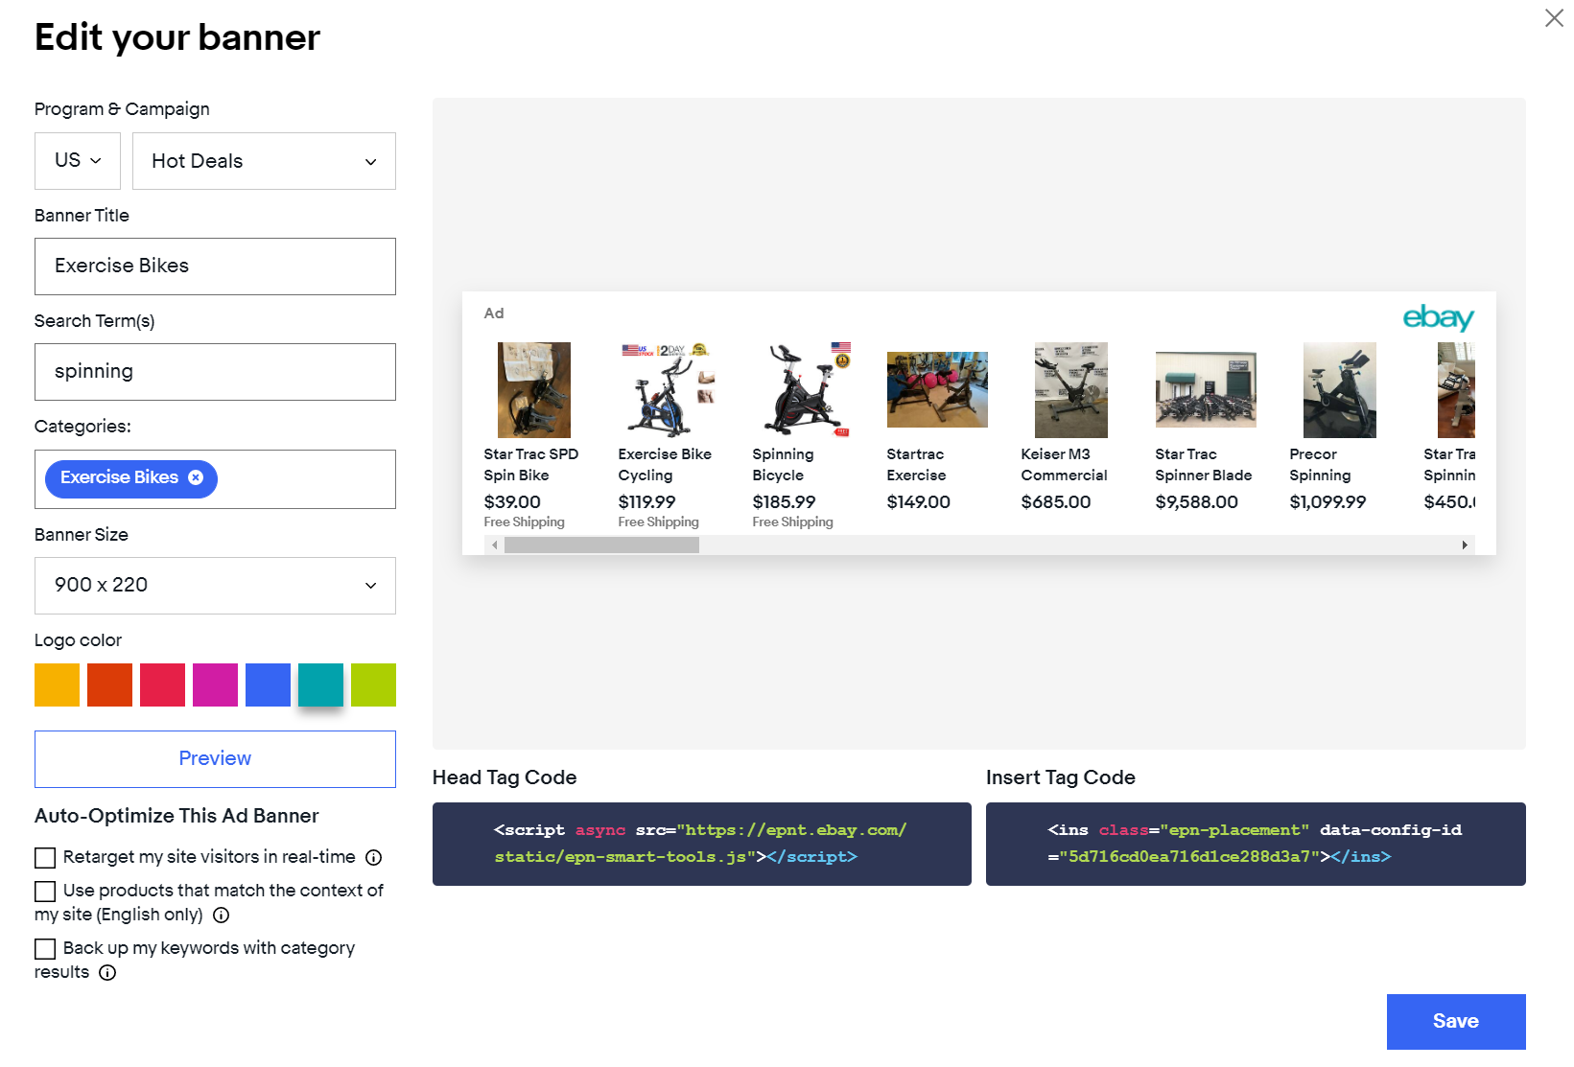Enable Use products matching context checkbox
1574x1067 pixels.
click(x=45, y=892)
